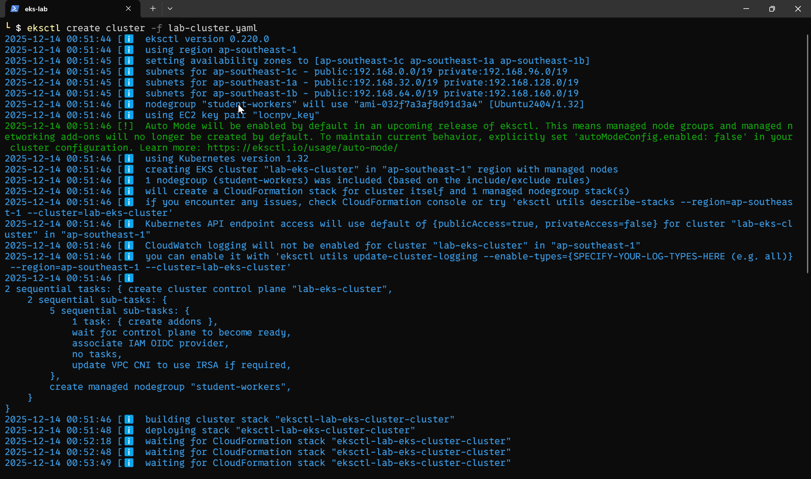Open the eksctl.io auto-mode documentation link
811x479 pixels.
point(302,148)
